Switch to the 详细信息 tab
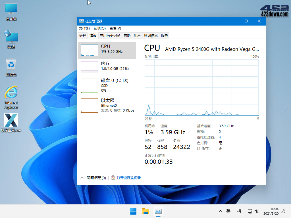The height and width of the screenshot is (218, 291). coord(151,35)
